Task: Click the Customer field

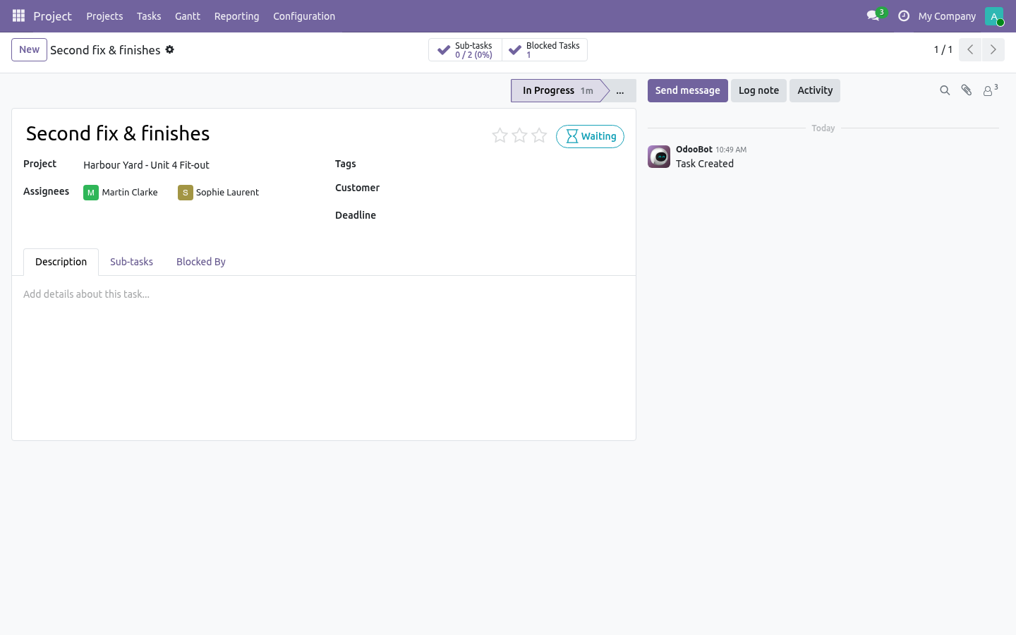Action: click(508, 188)
